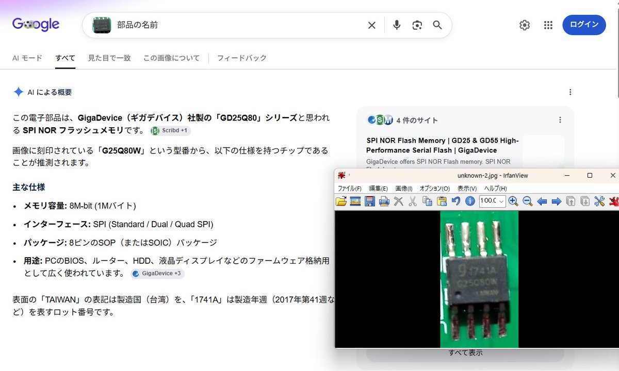The image size is (619, 371).
Task: Cut selection with the scissors icon
Action: click(x=413, y=201)
